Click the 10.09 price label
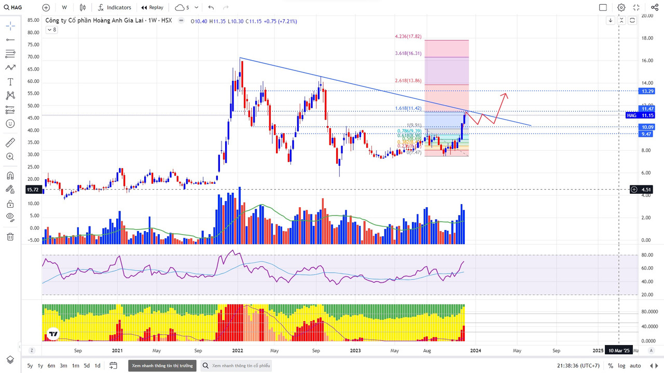The height and width of the screenshot is (373, 664). coord(647,127)
